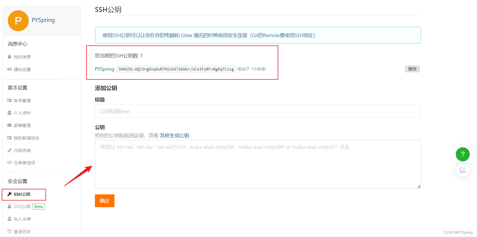Go to 帐号管理 settings
Image resolution: width=477 pixels, height=237 pixels.
(22, 101)
